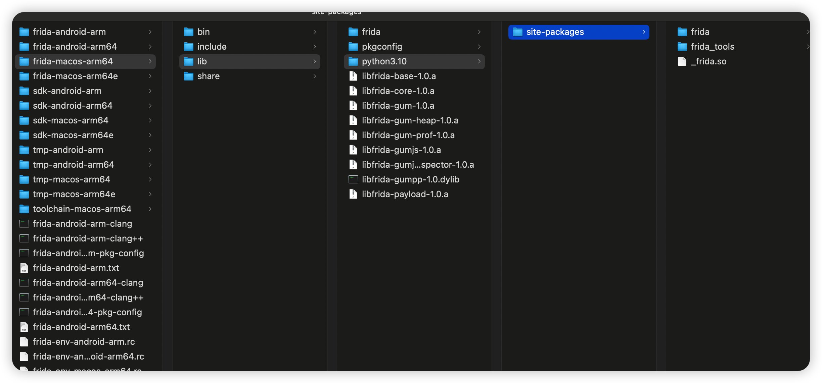Select frida-macos-arm64e in the first column
The width and height of the screenshot is (822, 383).
[75, 76]
